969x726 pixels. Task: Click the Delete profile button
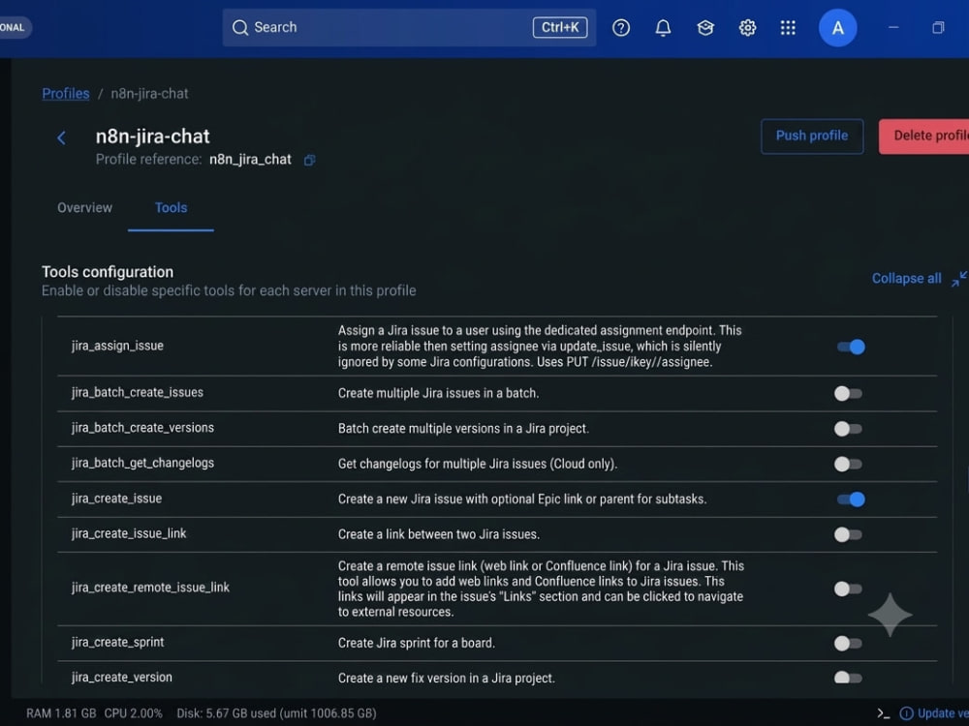click(924, 136)
